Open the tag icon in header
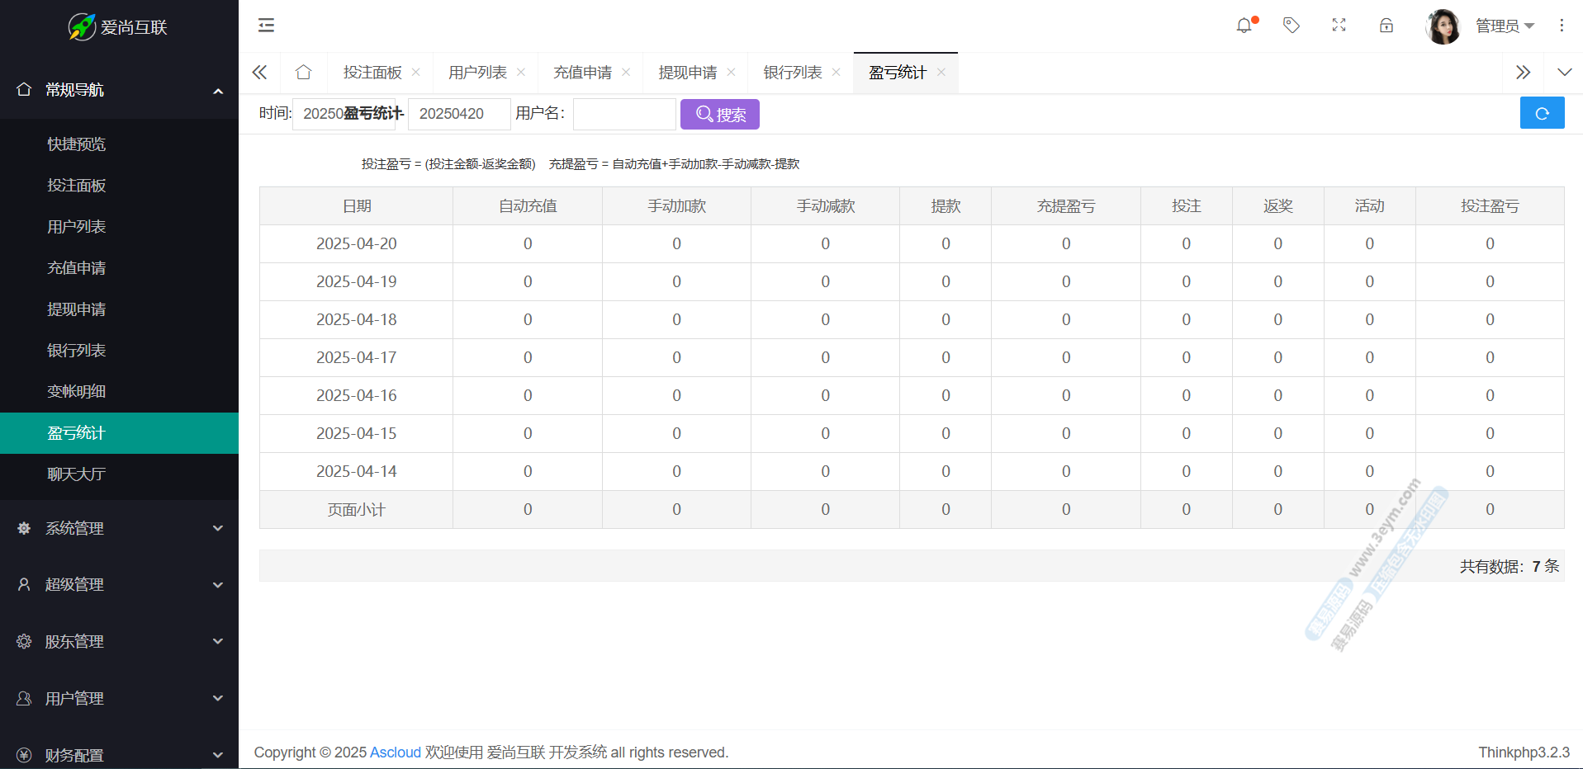 coord(1292,26)
